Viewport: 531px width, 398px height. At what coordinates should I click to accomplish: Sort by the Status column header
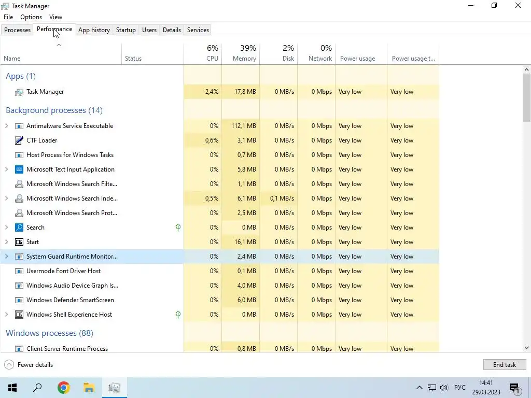pos(153,54)
